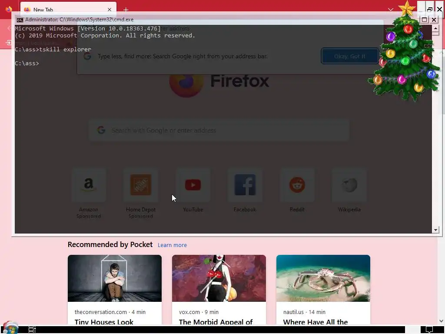The image size is (445, 334).
Task: Open Task View on the taskbar
Action: point(32,330)
